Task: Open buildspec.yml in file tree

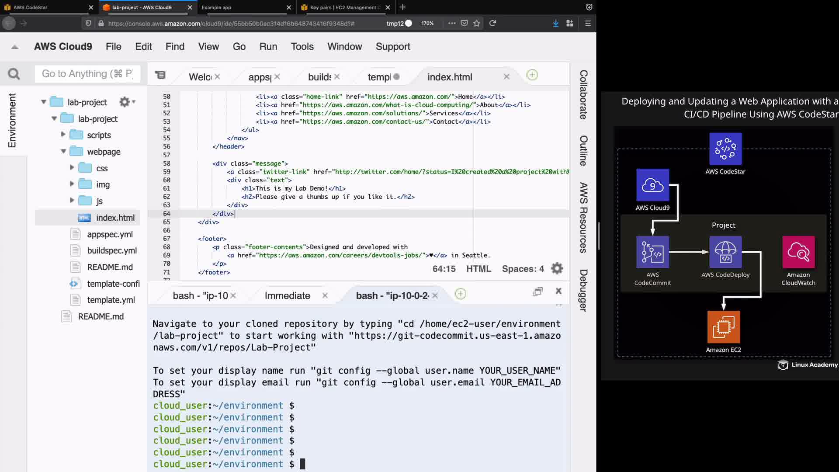Action: [x=112, y=250]
